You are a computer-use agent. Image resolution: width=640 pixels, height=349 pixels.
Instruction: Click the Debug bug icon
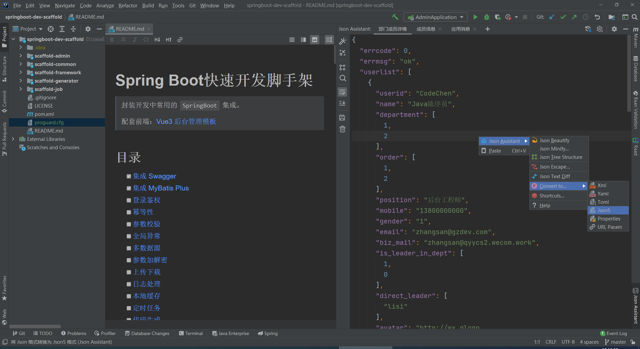click(x=486, y=17)
